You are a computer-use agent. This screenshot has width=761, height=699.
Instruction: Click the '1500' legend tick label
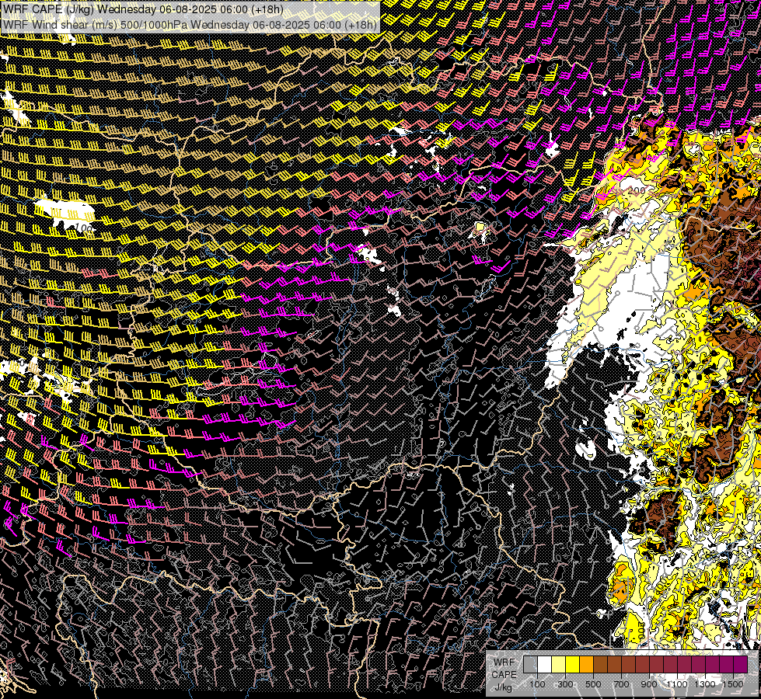[x=733, y=684]
